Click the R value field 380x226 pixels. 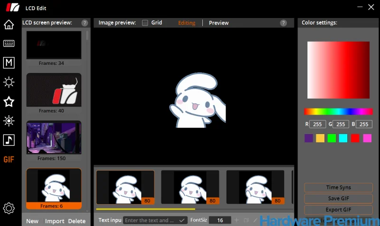click(x=317, y=124)
